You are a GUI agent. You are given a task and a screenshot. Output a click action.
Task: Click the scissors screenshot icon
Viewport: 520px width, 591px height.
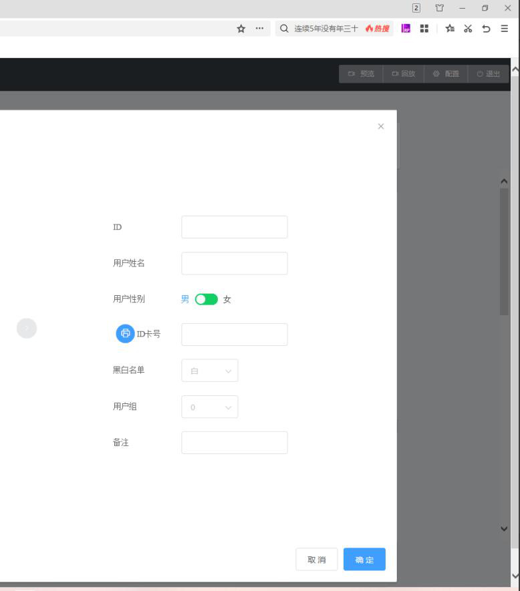coord(468,29)
